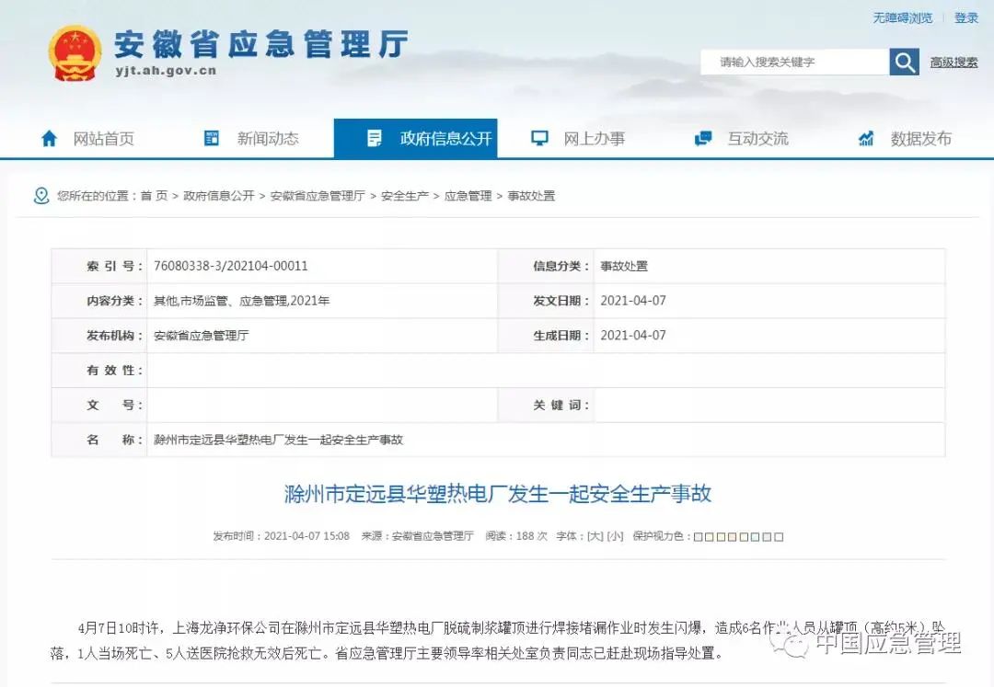This screenshot has height=687, width=994.
Task: Click the news icon beside 新闻动态
Action: coord(211,138)
